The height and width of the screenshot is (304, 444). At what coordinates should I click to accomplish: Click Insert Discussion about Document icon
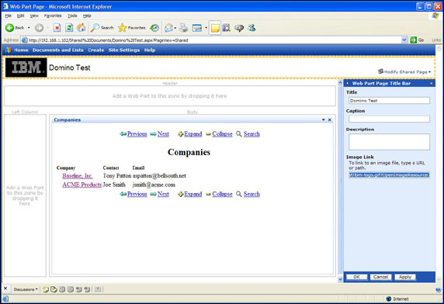click(x=54, y=289)
